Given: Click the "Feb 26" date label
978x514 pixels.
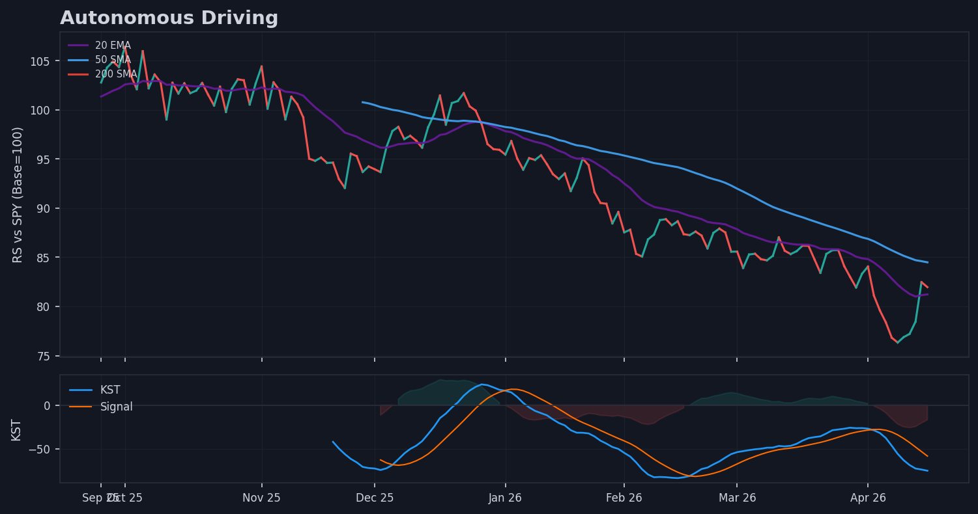Looking at the screenshot, I should click(x=624, y=498).
